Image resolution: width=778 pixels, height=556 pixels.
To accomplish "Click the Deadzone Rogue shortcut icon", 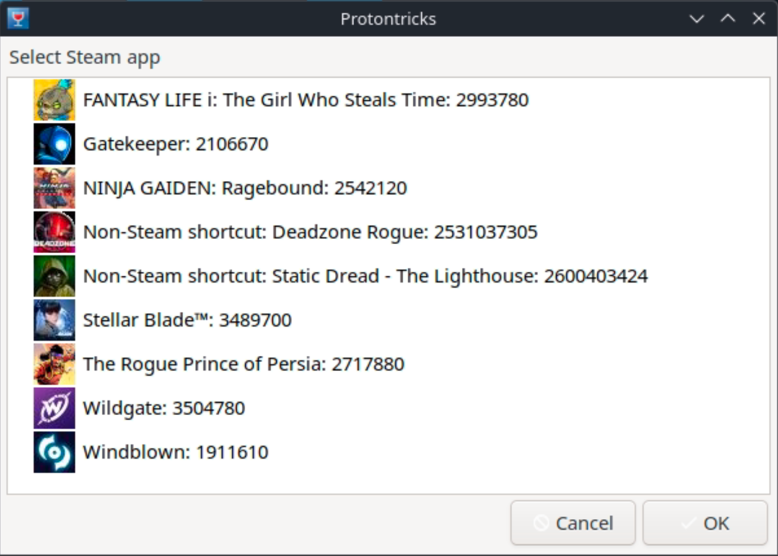I will click(x=54, y=232).
